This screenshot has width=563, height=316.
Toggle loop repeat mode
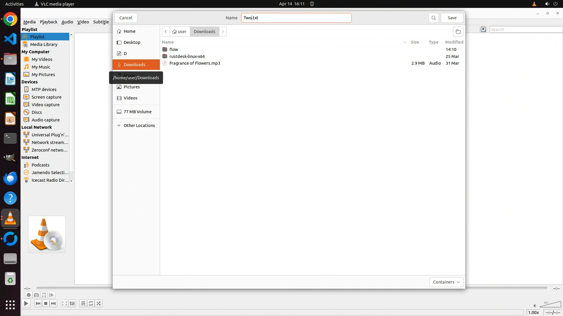pos(91,303)
